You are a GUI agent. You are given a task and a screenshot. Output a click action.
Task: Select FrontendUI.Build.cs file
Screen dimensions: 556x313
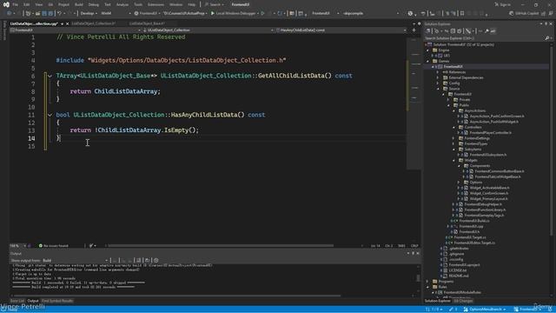point(474,221)
